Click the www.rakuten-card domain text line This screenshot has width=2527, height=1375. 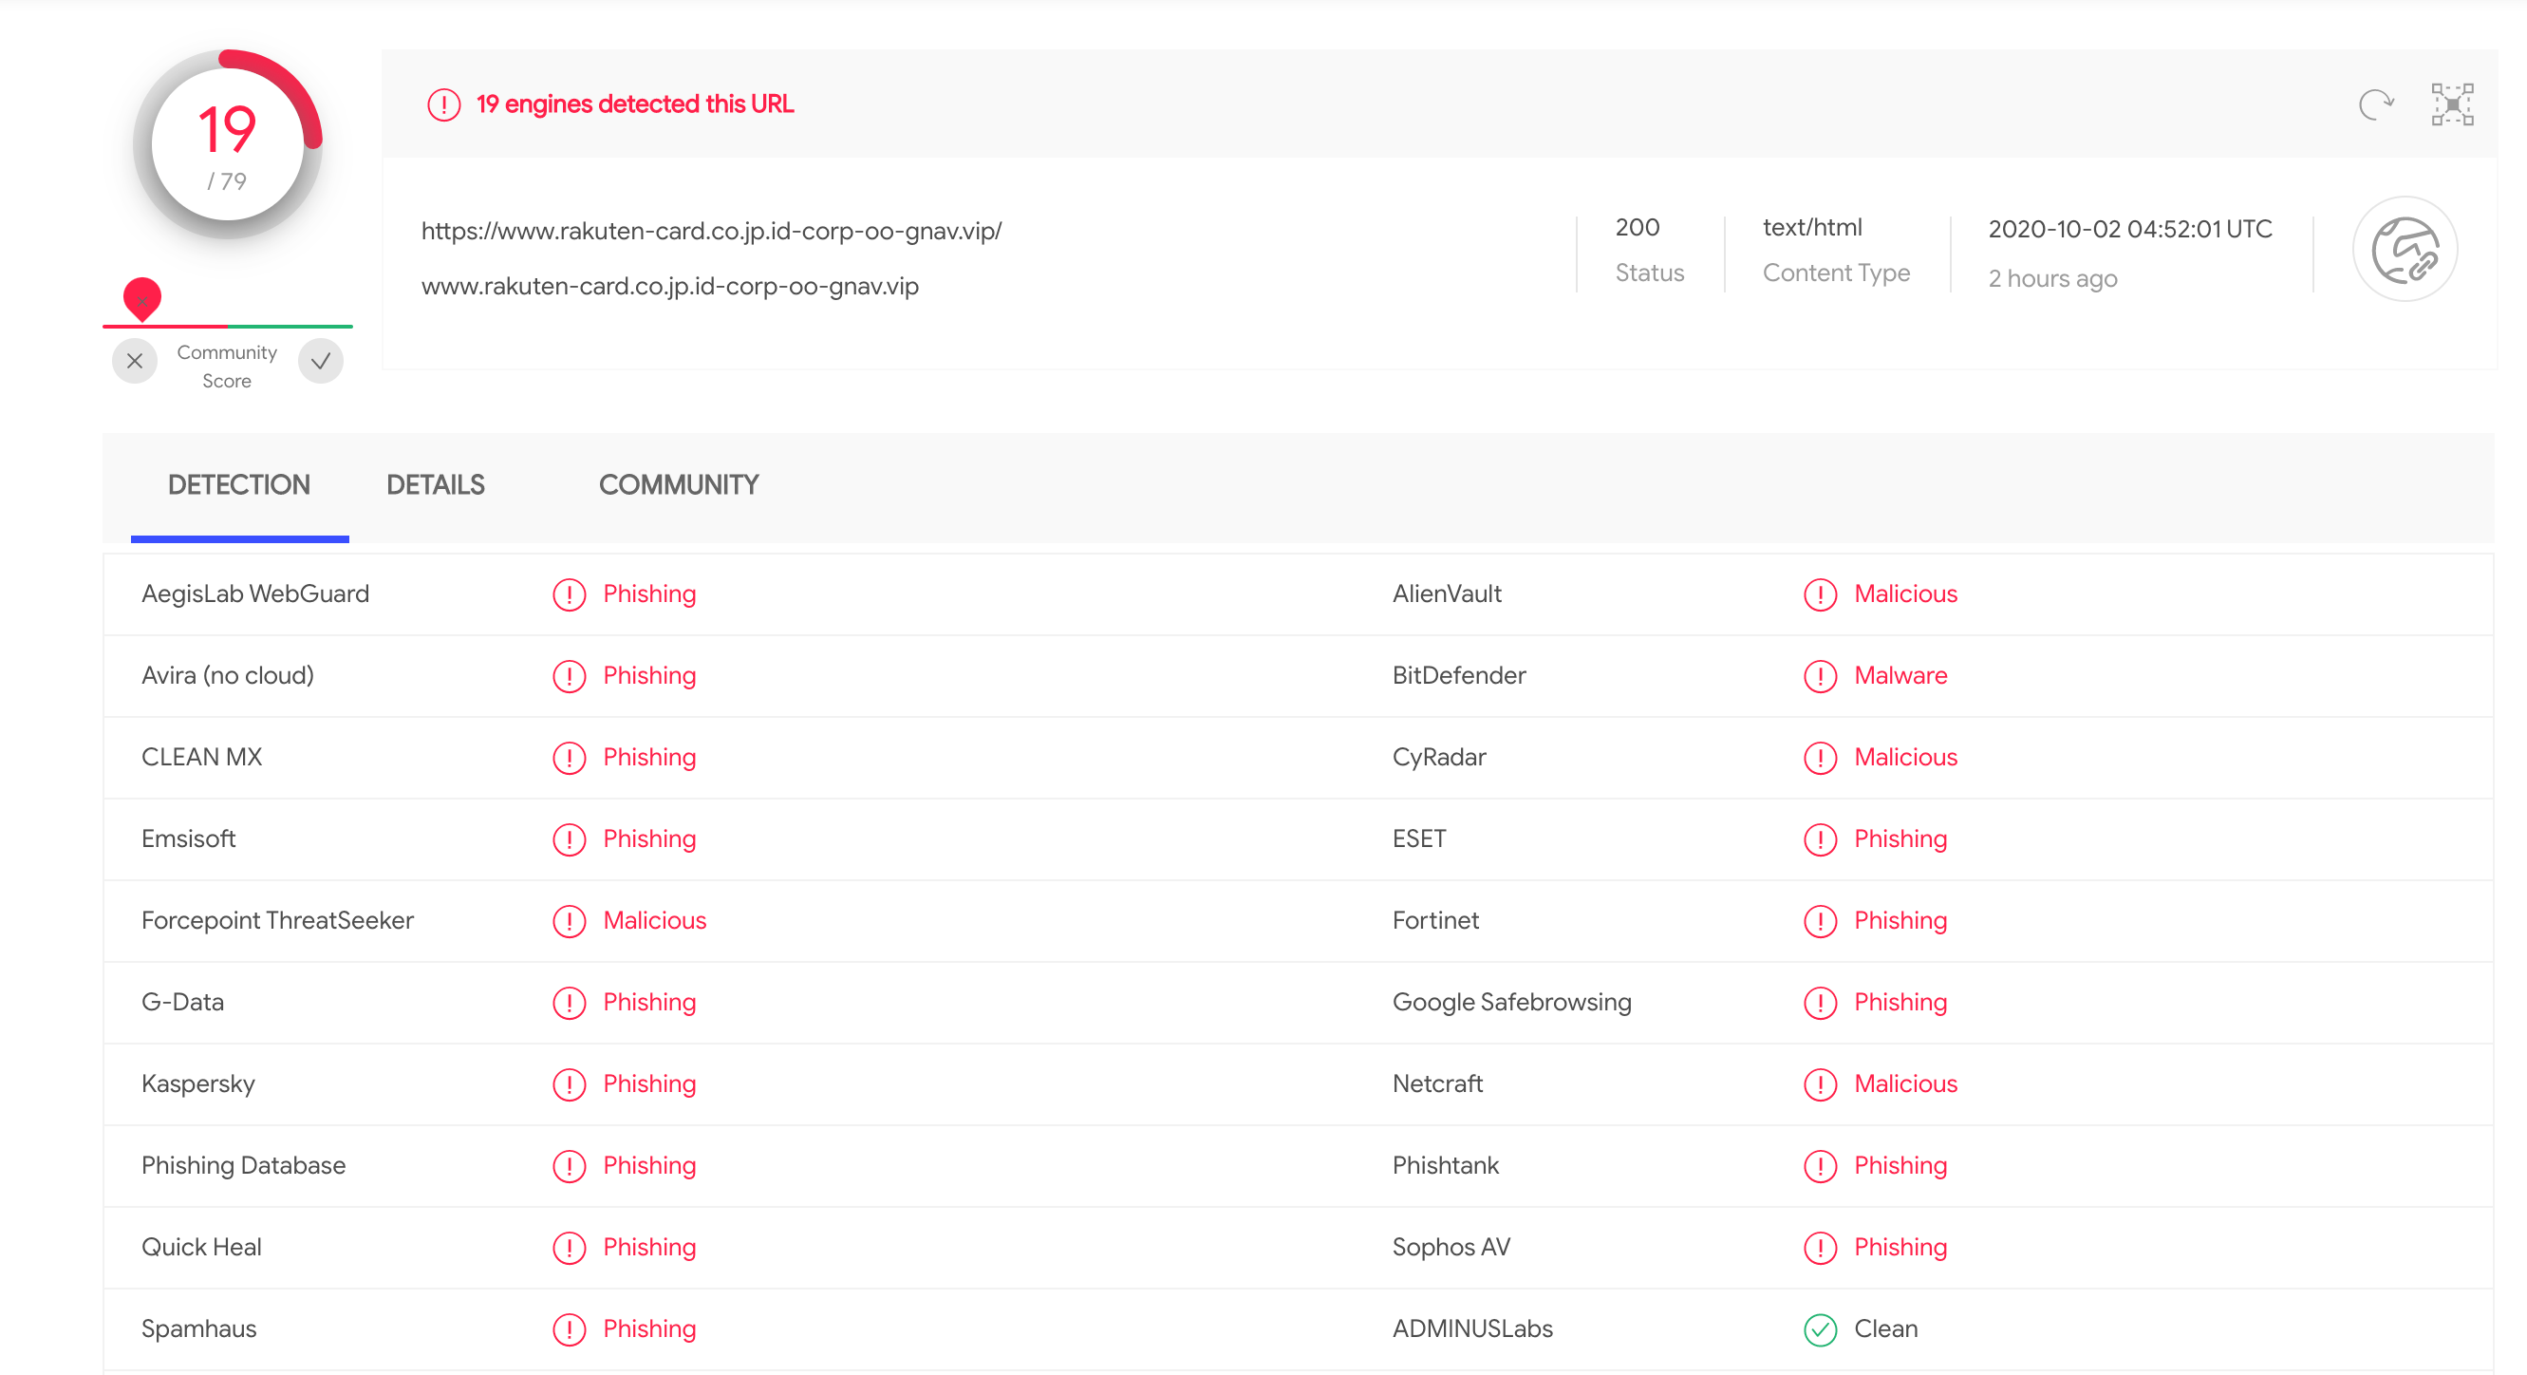coord(670,286)
